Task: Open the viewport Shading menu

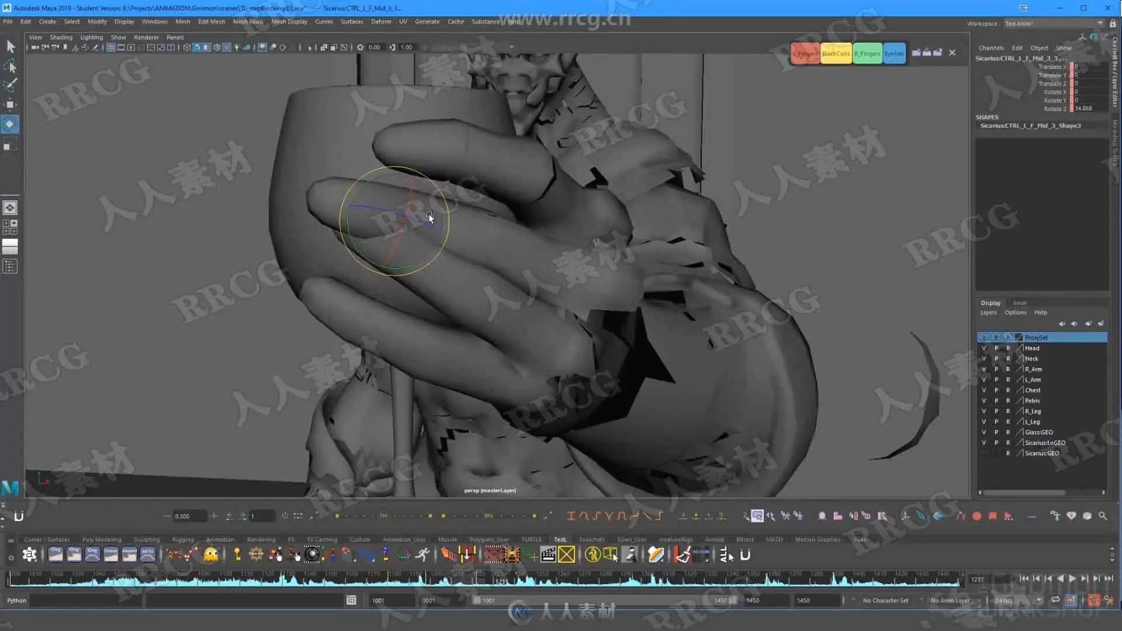Action: point(61,37)
